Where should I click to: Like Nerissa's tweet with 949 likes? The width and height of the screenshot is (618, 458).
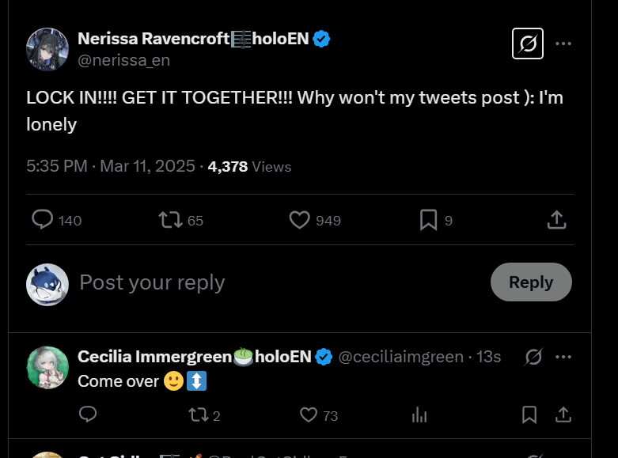(299, 219)
